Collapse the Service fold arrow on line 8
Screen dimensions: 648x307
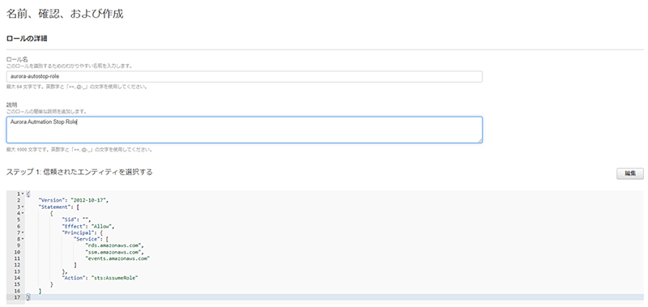pyautogui.click(x=23, y=239)
